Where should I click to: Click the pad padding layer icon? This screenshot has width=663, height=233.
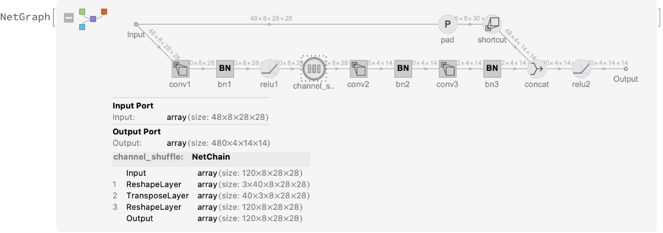[x=447, y=24]
